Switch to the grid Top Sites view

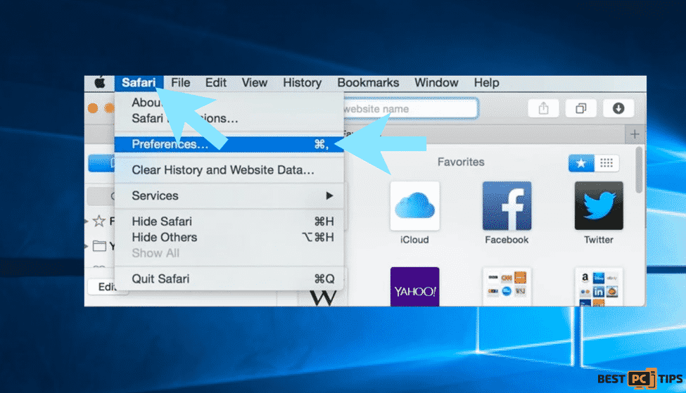pos(606,163)
